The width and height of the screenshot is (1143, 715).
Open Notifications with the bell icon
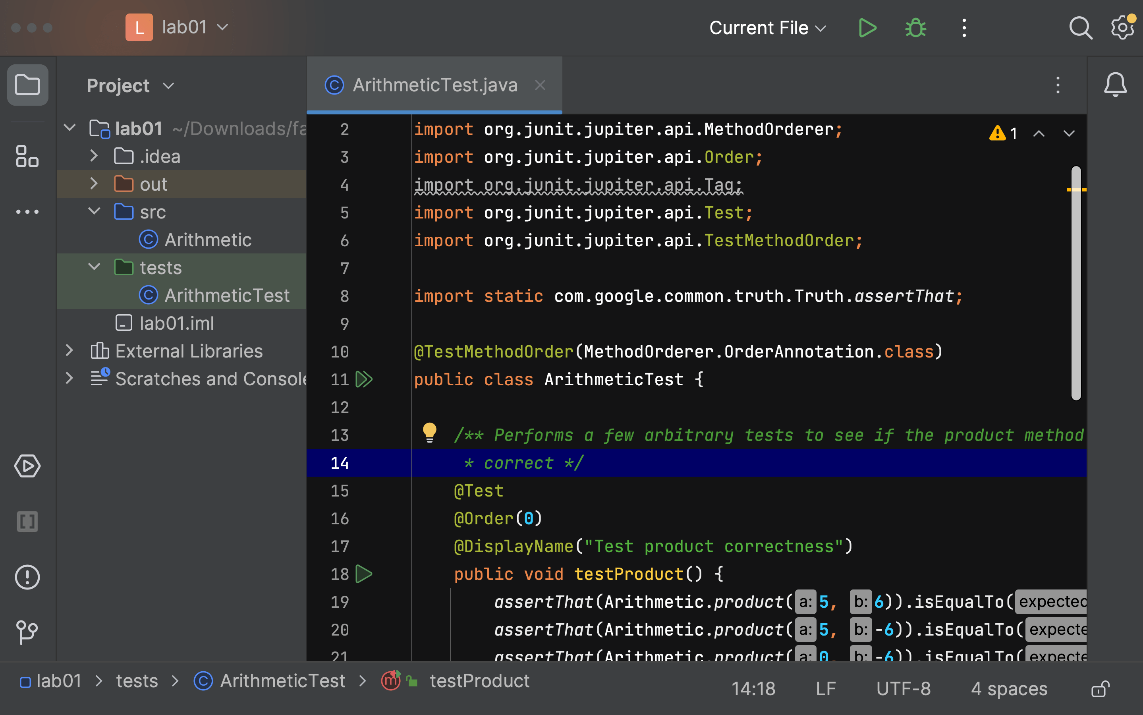(x=1115, y=85)
